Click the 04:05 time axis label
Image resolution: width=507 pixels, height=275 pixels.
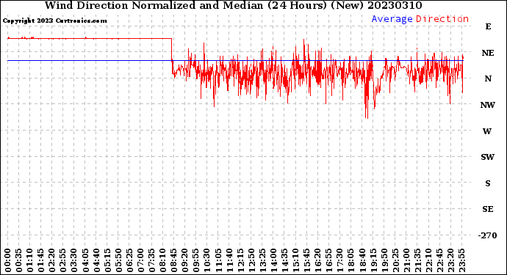(85, 260)
